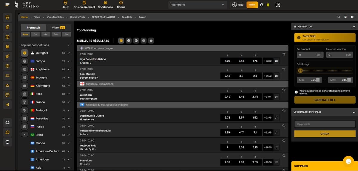Open Résultats in navigation
Screen dimensions: 358x171
point(127,17)
